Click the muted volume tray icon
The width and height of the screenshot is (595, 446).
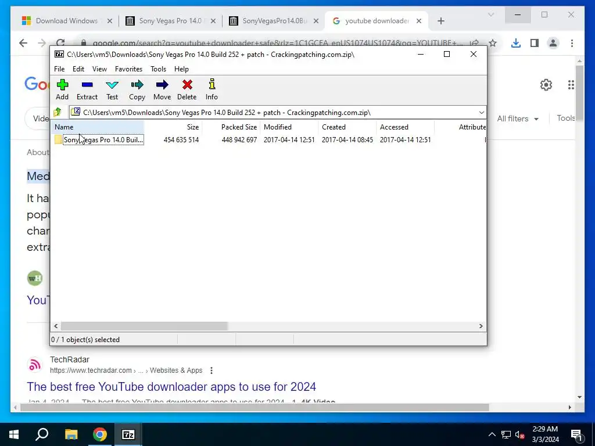(519, 434)
